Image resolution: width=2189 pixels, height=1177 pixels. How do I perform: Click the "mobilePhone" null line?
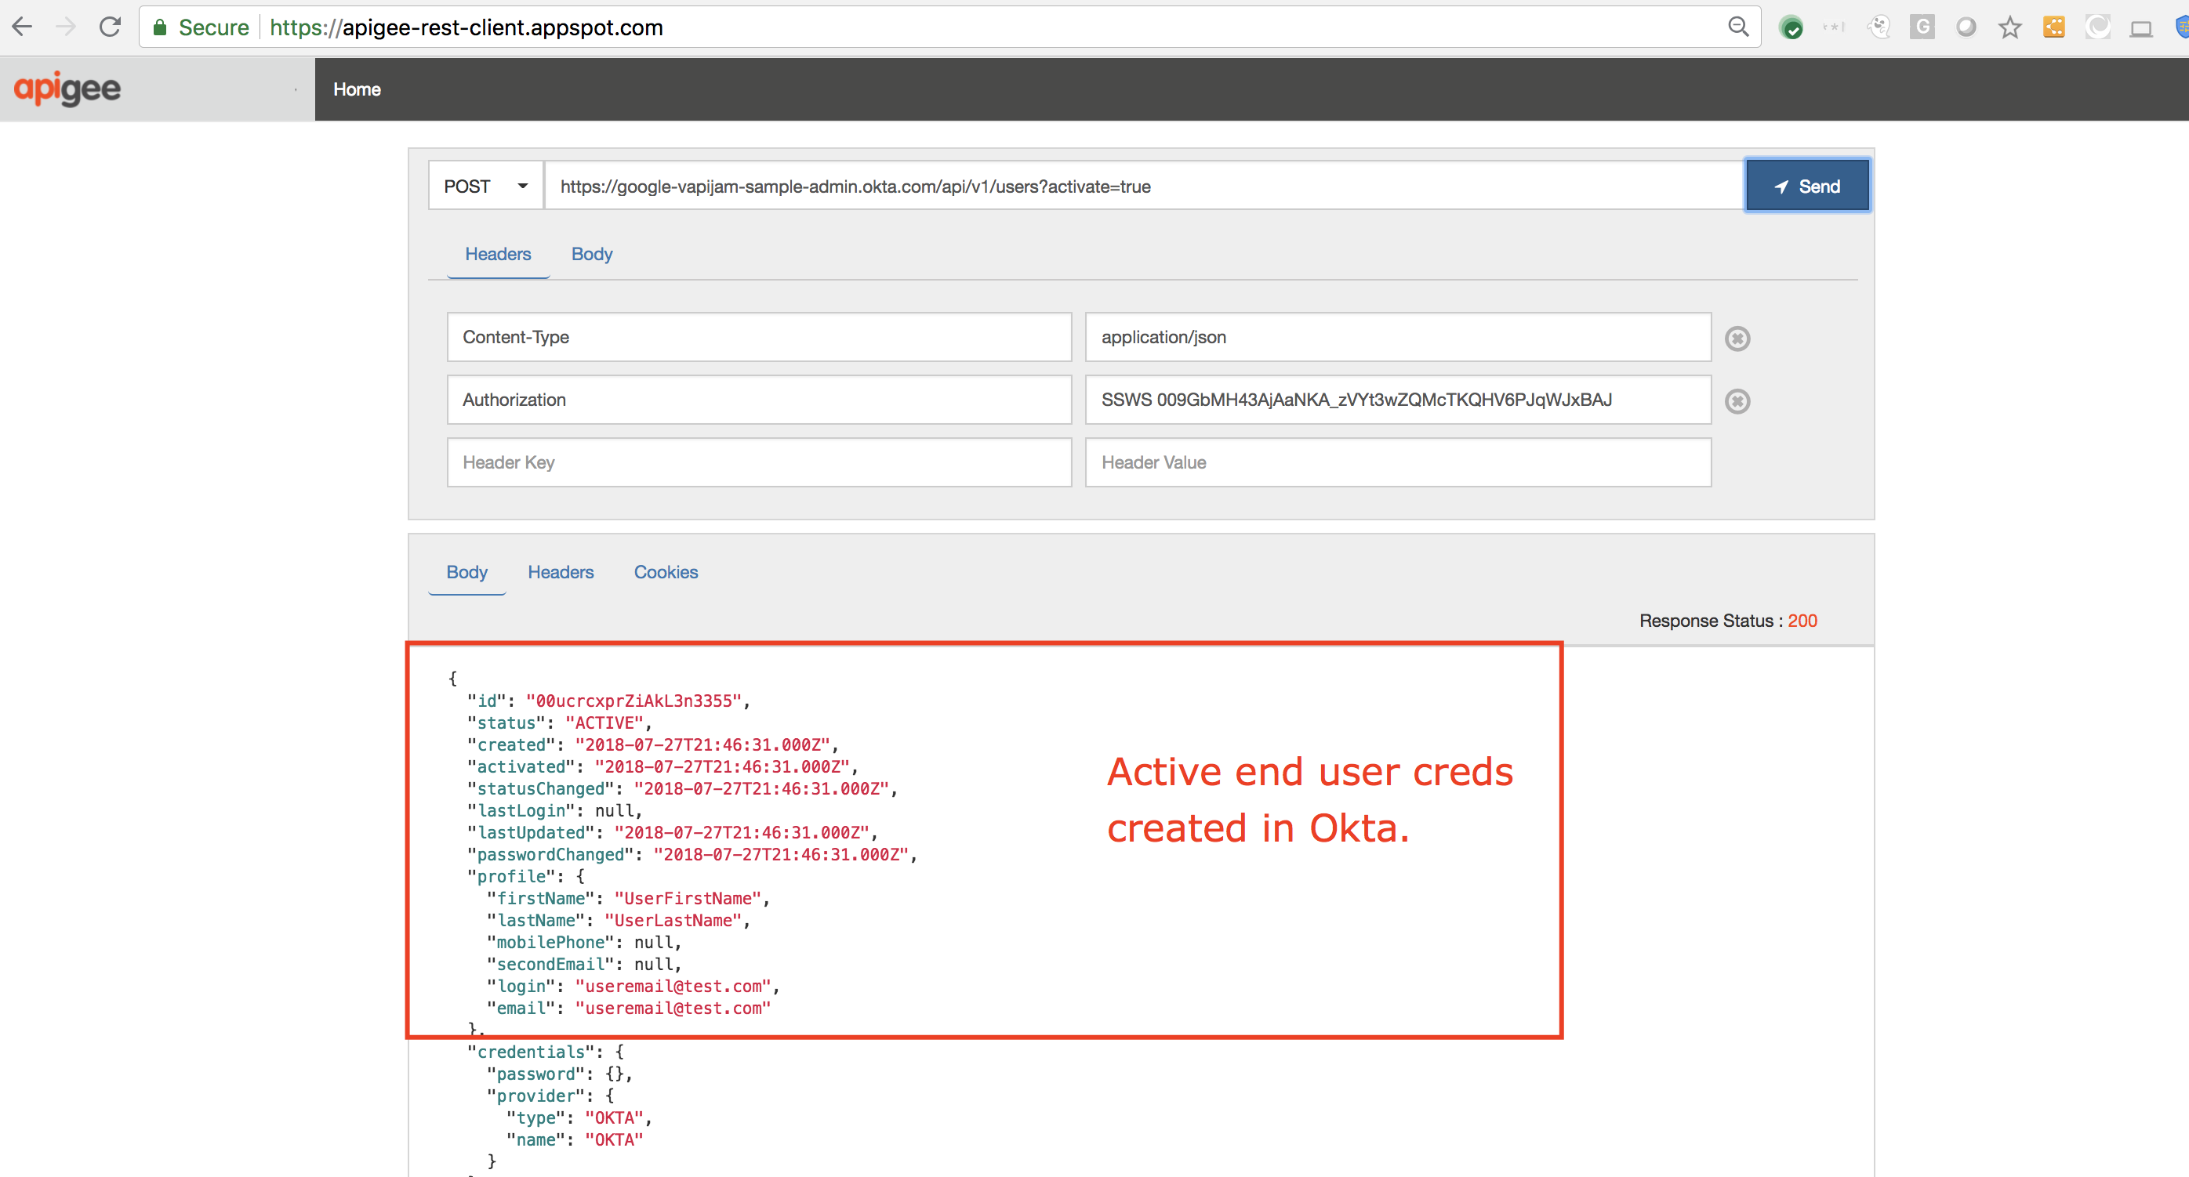585,943
